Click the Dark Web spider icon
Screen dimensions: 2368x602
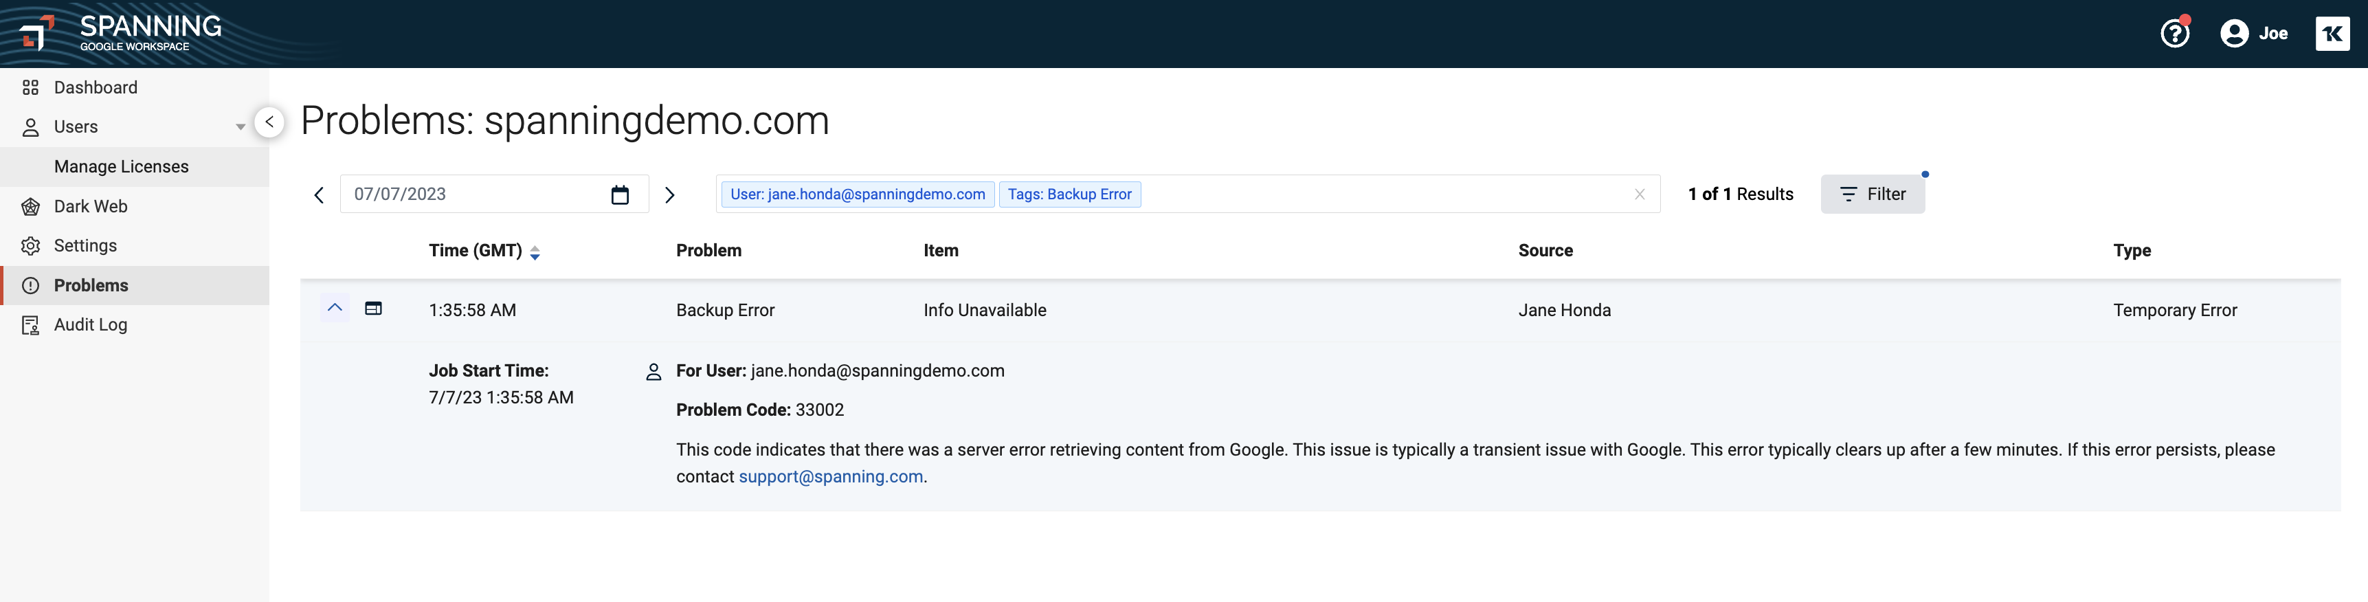30,206
